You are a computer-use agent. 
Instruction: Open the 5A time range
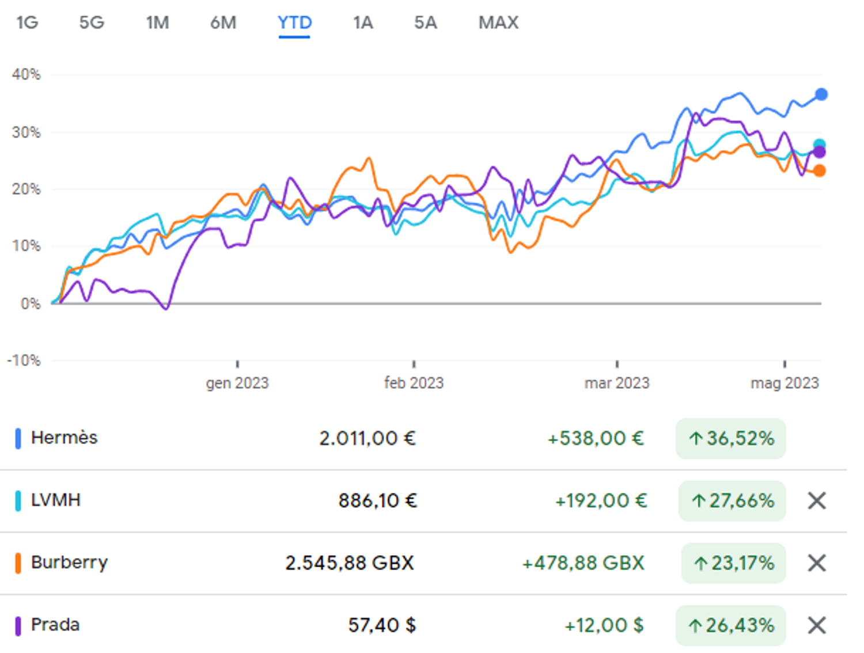[426, 22]
